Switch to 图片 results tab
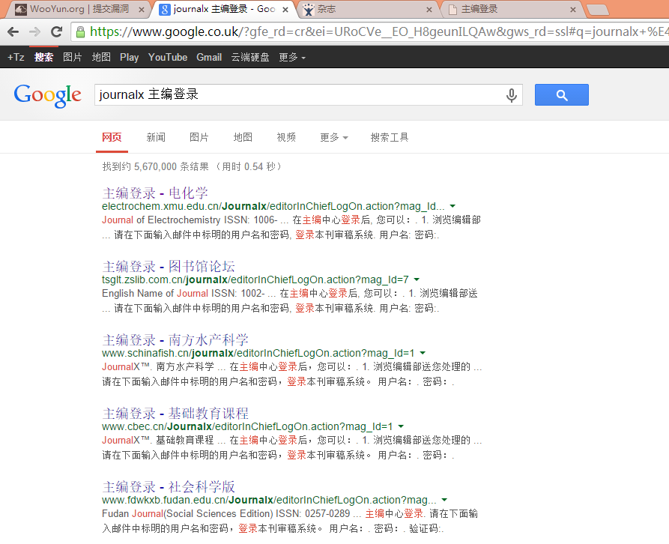This screenshot has width=669, height=544. [x=199, y=137]
